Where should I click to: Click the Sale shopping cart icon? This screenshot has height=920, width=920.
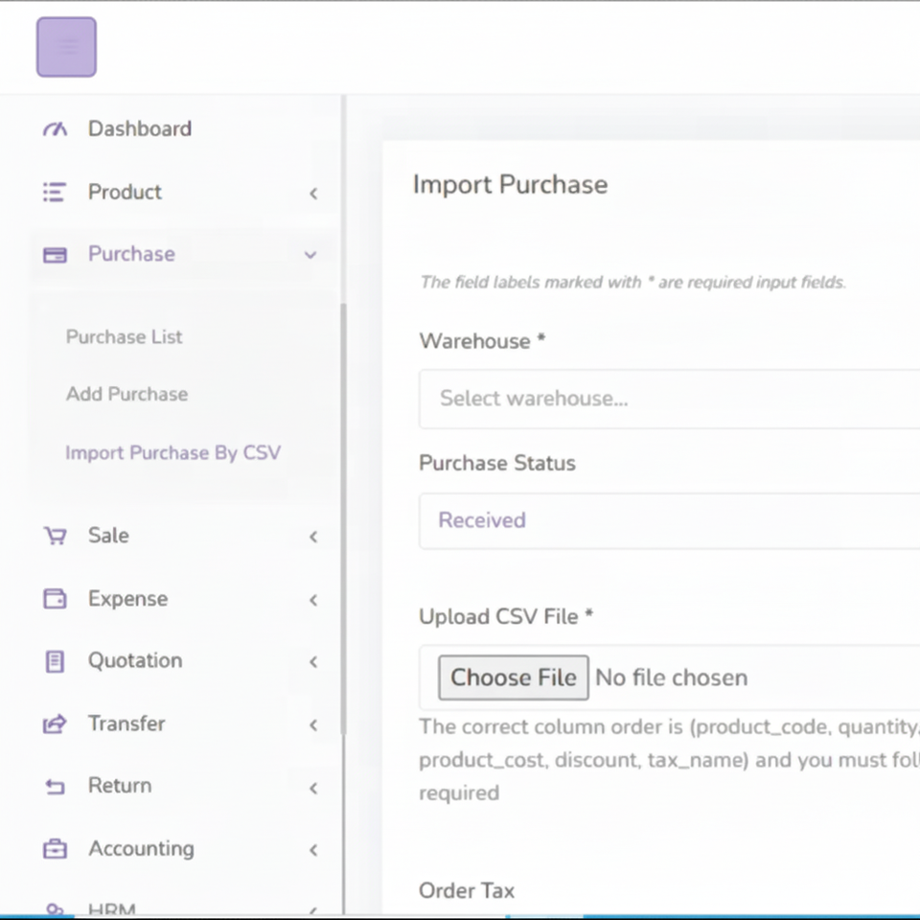pos(56,536)
